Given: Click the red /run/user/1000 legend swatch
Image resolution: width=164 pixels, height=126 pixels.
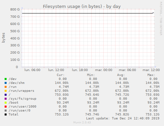Looking at the screenshot, I should pyautogui.click(x=6, y=107).
